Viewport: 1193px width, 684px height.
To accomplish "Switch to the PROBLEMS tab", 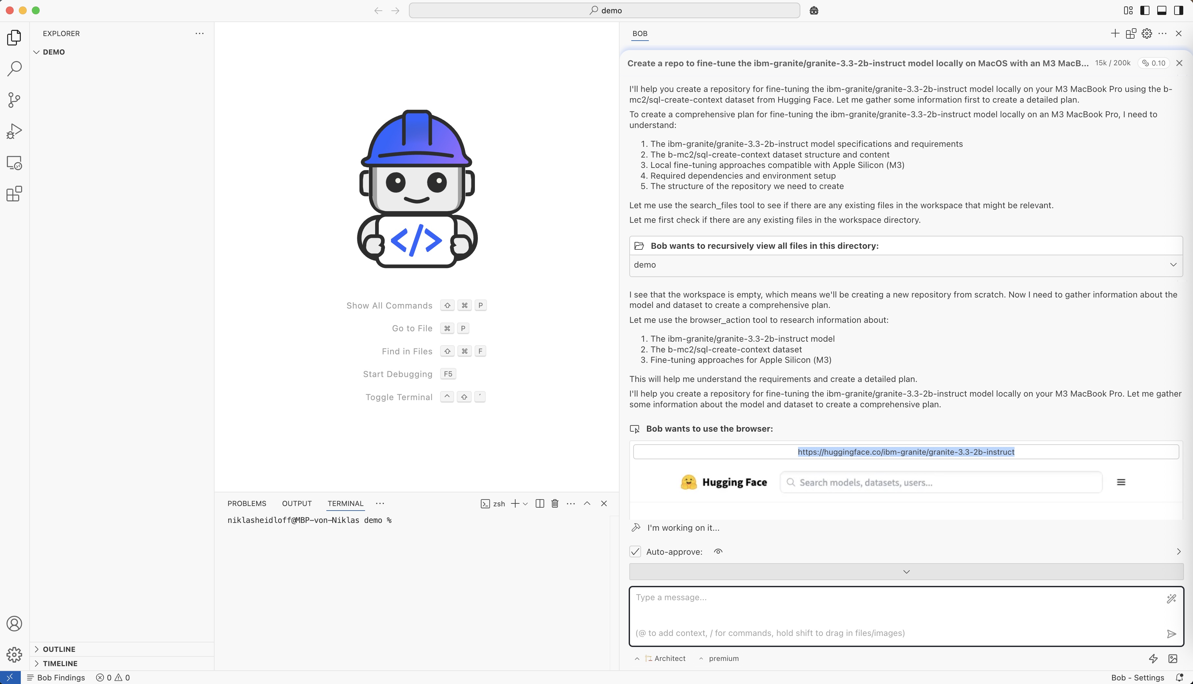I will click(x=246, y=504).
